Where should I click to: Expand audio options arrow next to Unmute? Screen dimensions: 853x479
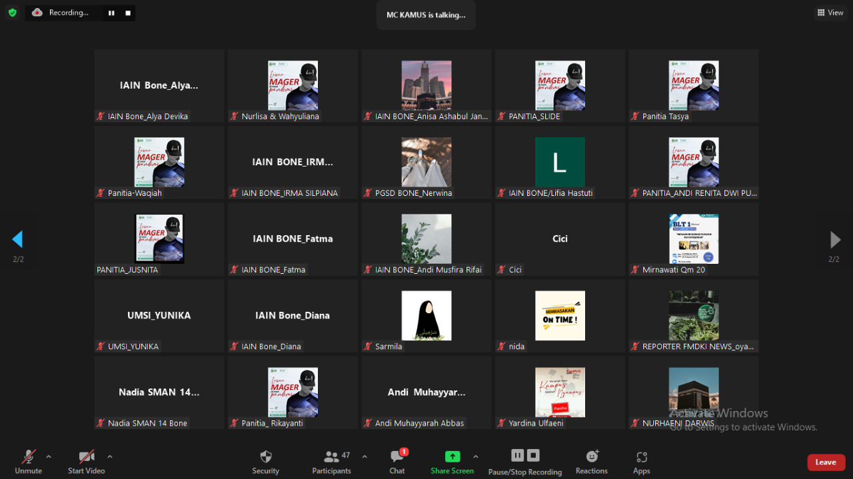pyautogui.click(x=49, y=456)
